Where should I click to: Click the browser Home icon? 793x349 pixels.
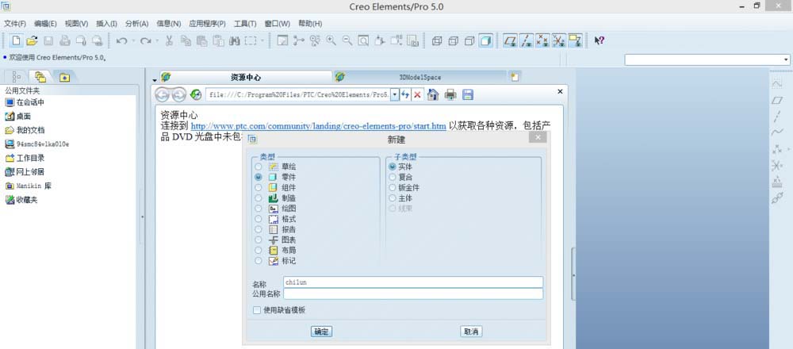[x=433, y=94]
